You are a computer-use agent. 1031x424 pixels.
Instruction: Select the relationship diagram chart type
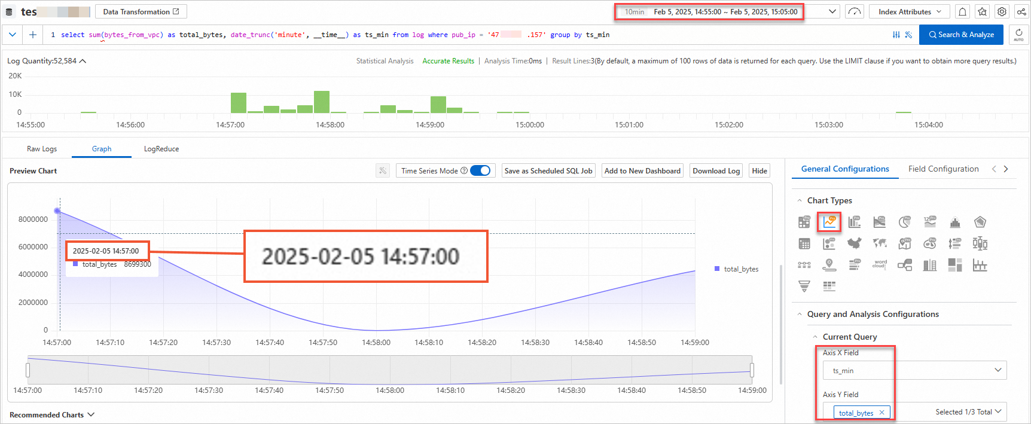(905, 265)
